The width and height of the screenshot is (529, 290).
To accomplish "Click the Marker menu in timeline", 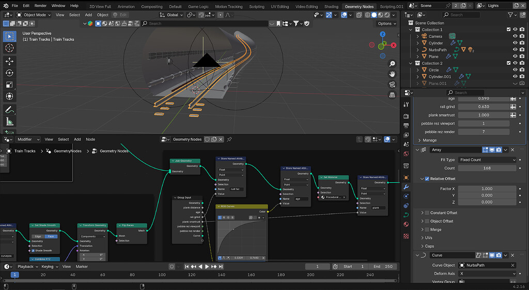I will point(82,266).
